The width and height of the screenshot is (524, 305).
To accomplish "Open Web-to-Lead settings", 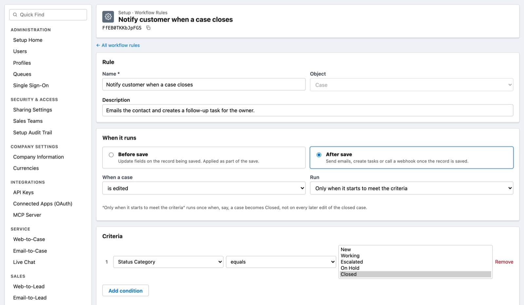I will (x=29, y=286).
